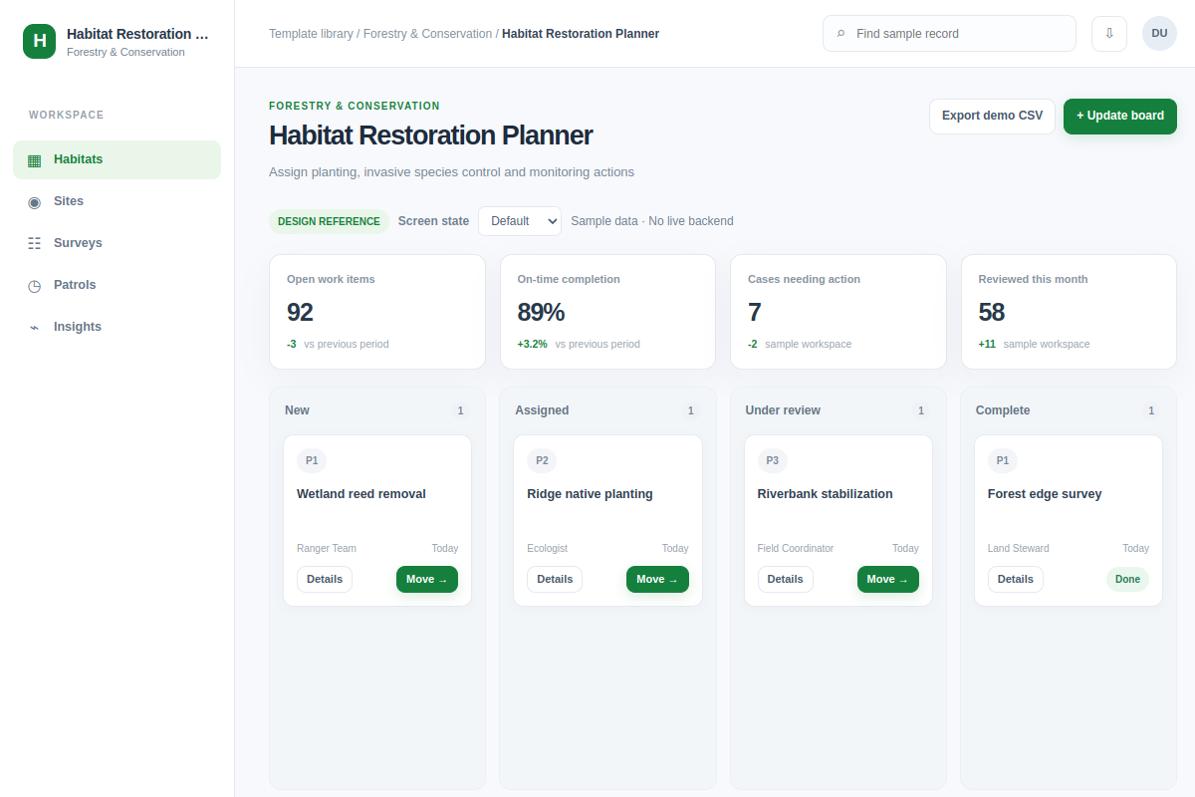Click the Assigned column count badge
The width and height of the screenshot is (1195, 797).
click(690, 410)
